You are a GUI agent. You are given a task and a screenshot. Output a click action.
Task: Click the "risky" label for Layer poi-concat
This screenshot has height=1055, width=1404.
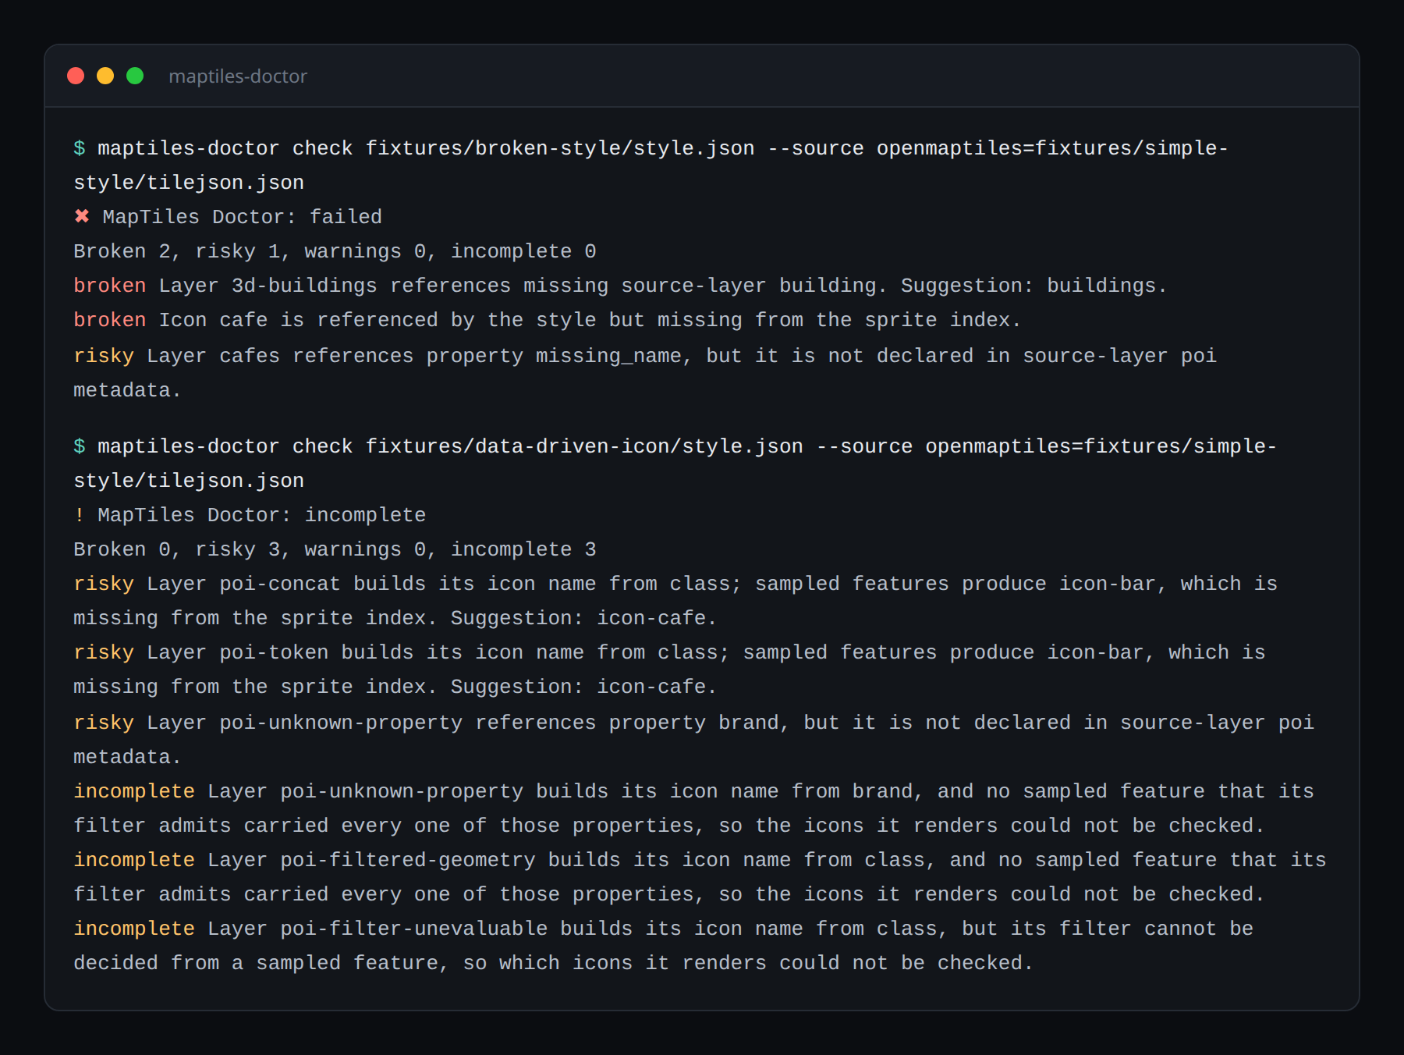(104, 584)
